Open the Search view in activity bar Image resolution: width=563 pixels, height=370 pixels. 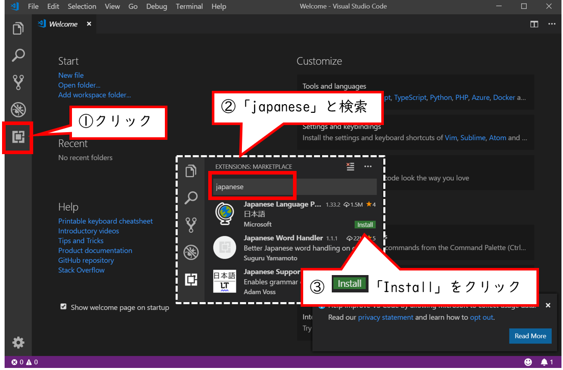pyautogui.click(x=18, y=55)
